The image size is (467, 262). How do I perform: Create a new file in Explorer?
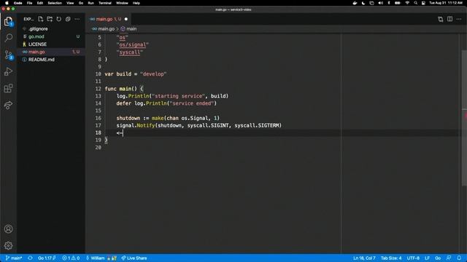coord(41,19)
